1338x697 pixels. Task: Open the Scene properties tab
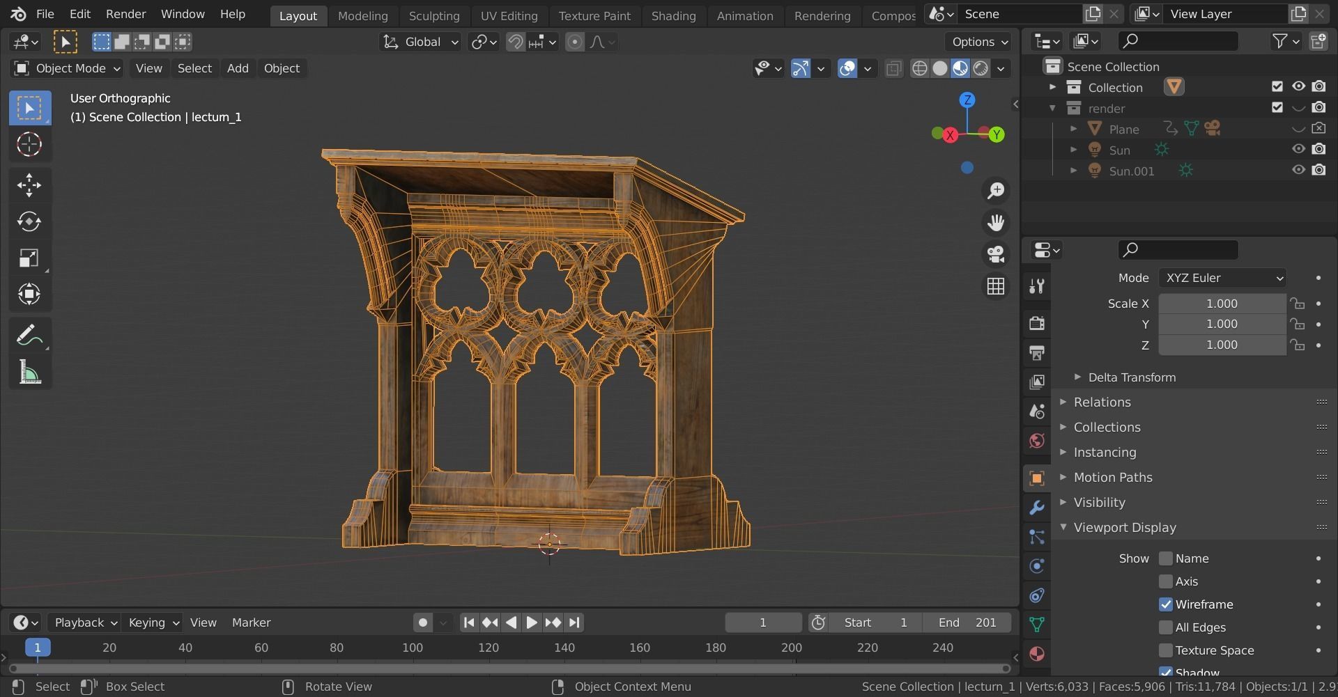pyautogui.click(x=1037, y=411)
